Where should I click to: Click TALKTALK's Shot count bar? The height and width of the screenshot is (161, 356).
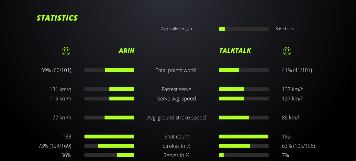click(244, 137)
